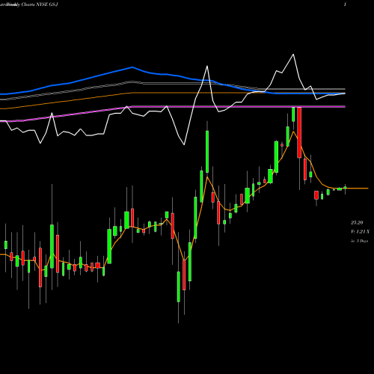Click the 'in 3 Days' label
Image resolution: width=374 pixels, height=374 pixels.
point(359,241)
